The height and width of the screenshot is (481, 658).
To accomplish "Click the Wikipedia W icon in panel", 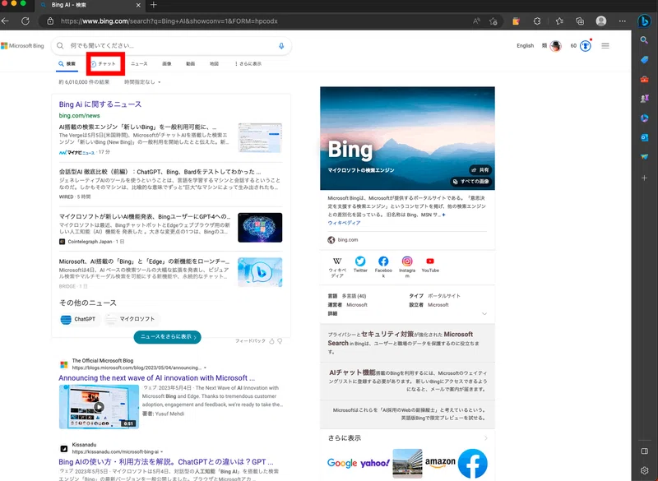I will [337, 261].
